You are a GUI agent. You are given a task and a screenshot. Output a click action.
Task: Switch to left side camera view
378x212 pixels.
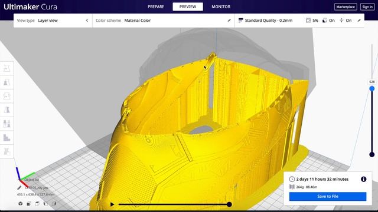point(45,204)
